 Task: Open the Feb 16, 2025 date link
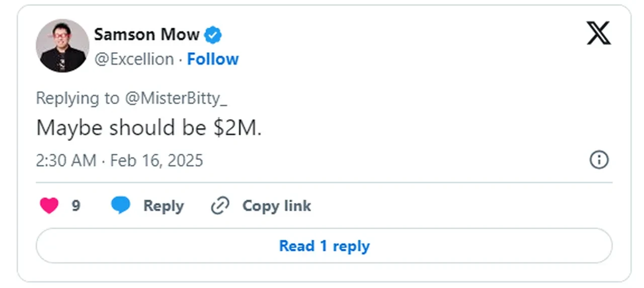click(156, 161)
